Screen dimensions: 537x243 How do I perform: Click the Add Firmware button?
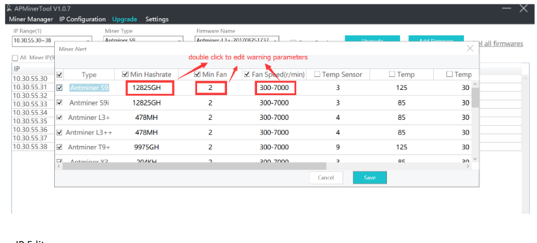point(436,38)
